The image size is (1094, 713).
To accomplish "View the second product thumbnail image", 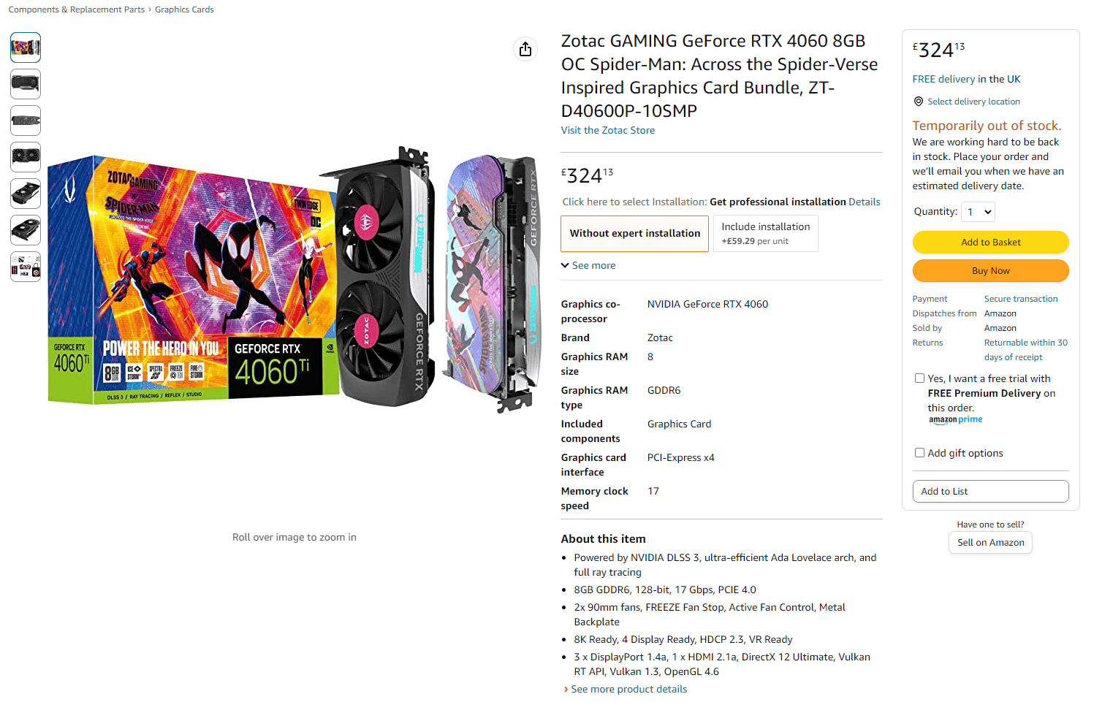I will [x=26, y=84].
